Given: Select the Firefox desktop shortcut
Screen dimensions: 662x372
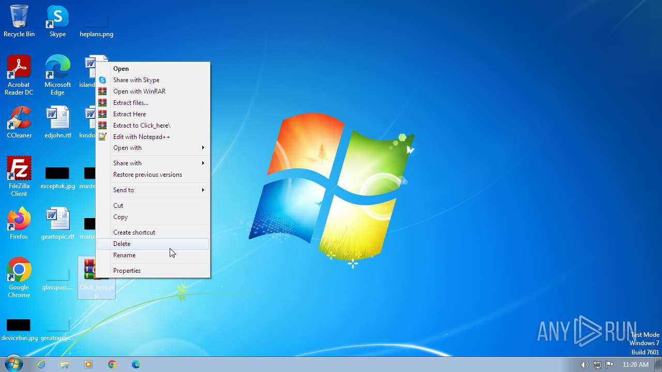Looking at the screenshot, I should tap(19, 224).
